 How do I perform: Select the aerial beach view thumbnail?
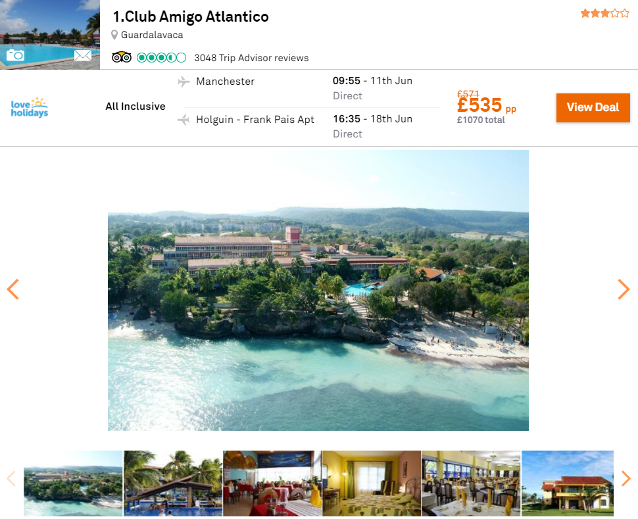pos(73,483)
